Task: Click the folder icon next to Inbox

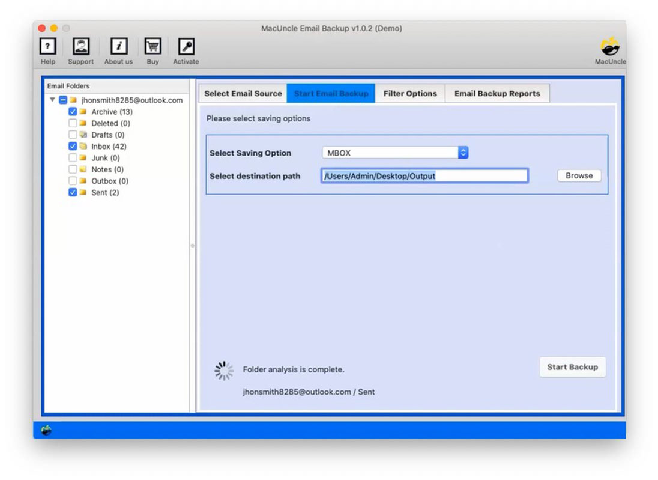Action: click(x=83, y=146)
